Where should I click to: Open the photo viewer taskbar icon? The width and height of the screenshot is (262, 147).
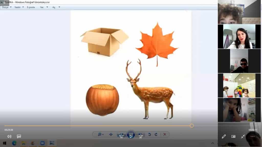click(52, 143)
